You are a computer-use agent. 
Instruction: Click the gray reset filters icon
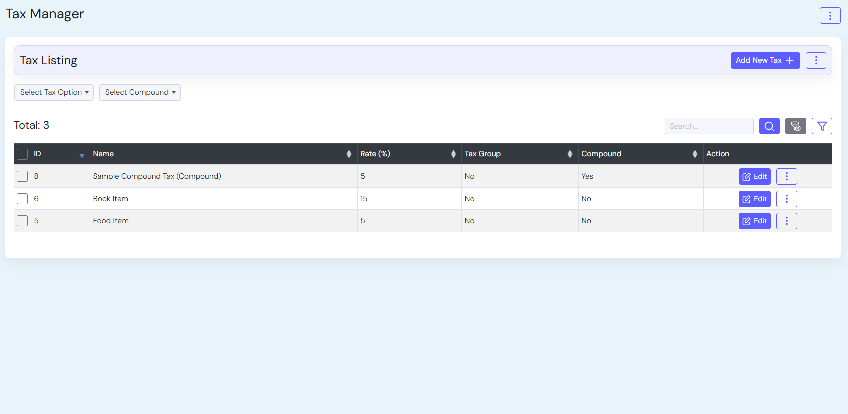point(795,126)
